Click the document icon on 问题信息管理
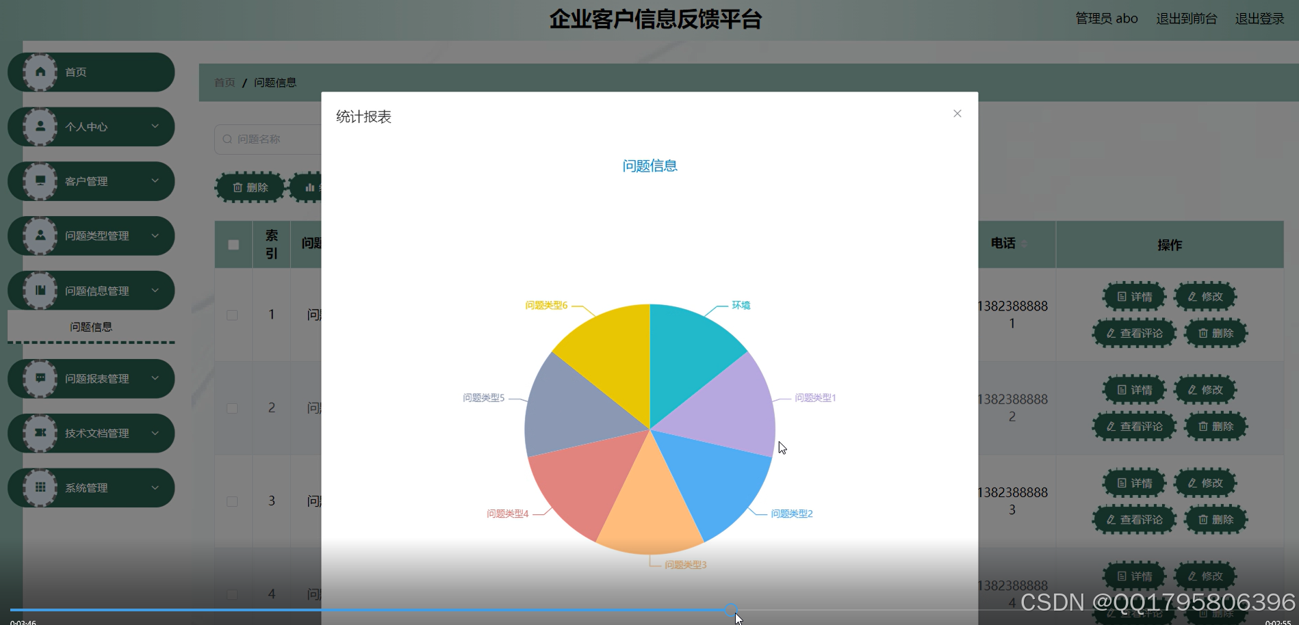Screen dimensions: 1299x625 [x=40, y=290]
